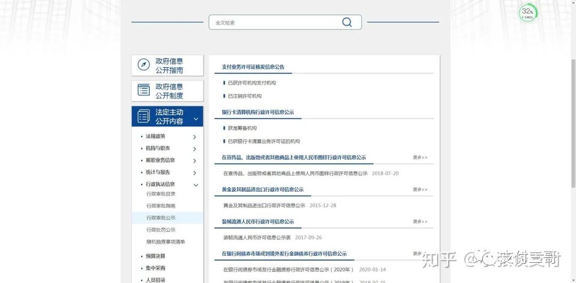Select 预算决算 in sidebar
Screen dimensions: 576x283
click(x=155, y=256)
